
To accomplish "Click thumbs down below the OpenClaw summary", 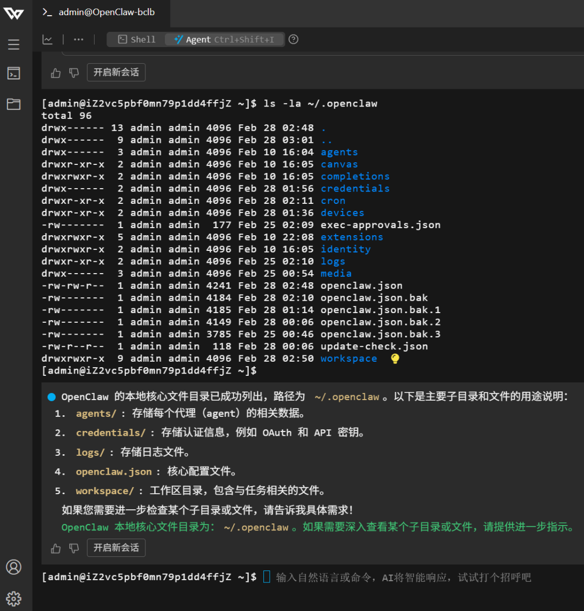I will 74,548.
